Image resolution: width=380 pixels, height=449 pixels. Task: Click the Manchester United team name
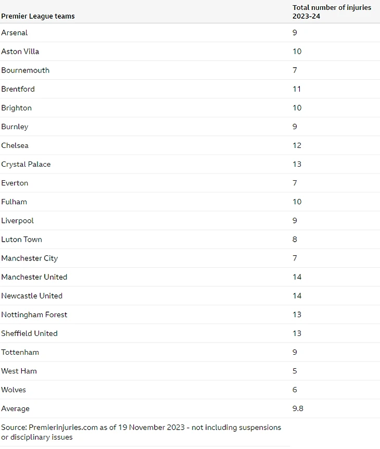point(34,277)
